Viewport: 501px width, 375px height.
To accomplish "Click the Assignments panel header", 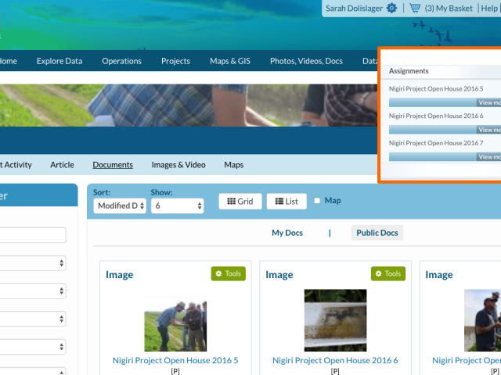I will [441, 71].
